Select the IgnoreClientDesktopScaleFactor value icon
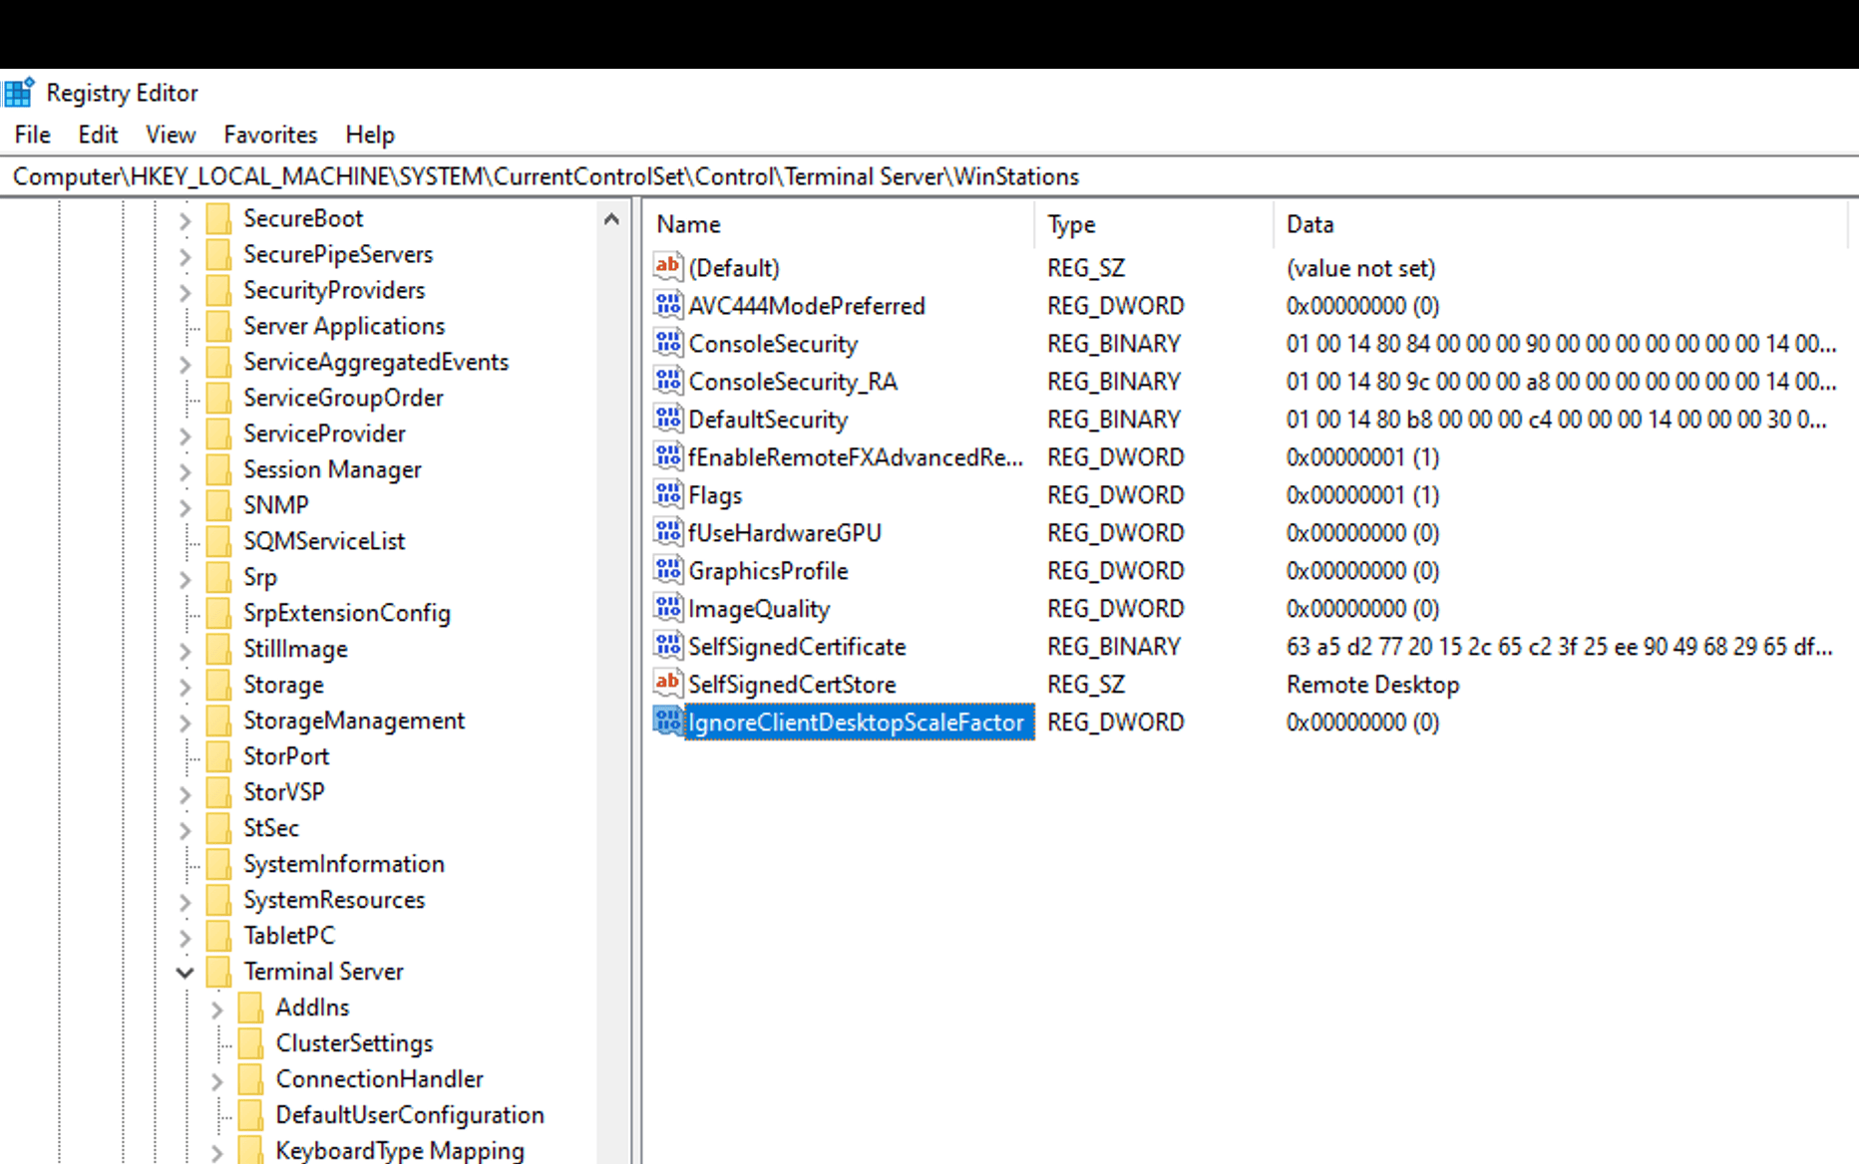The width and height of the screenshot is (1859, 1164). pyautogui.click(x=667, y=722)
